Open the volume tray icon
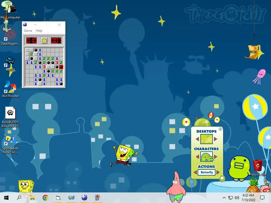271x203 pixels. (x=237, y=198)
